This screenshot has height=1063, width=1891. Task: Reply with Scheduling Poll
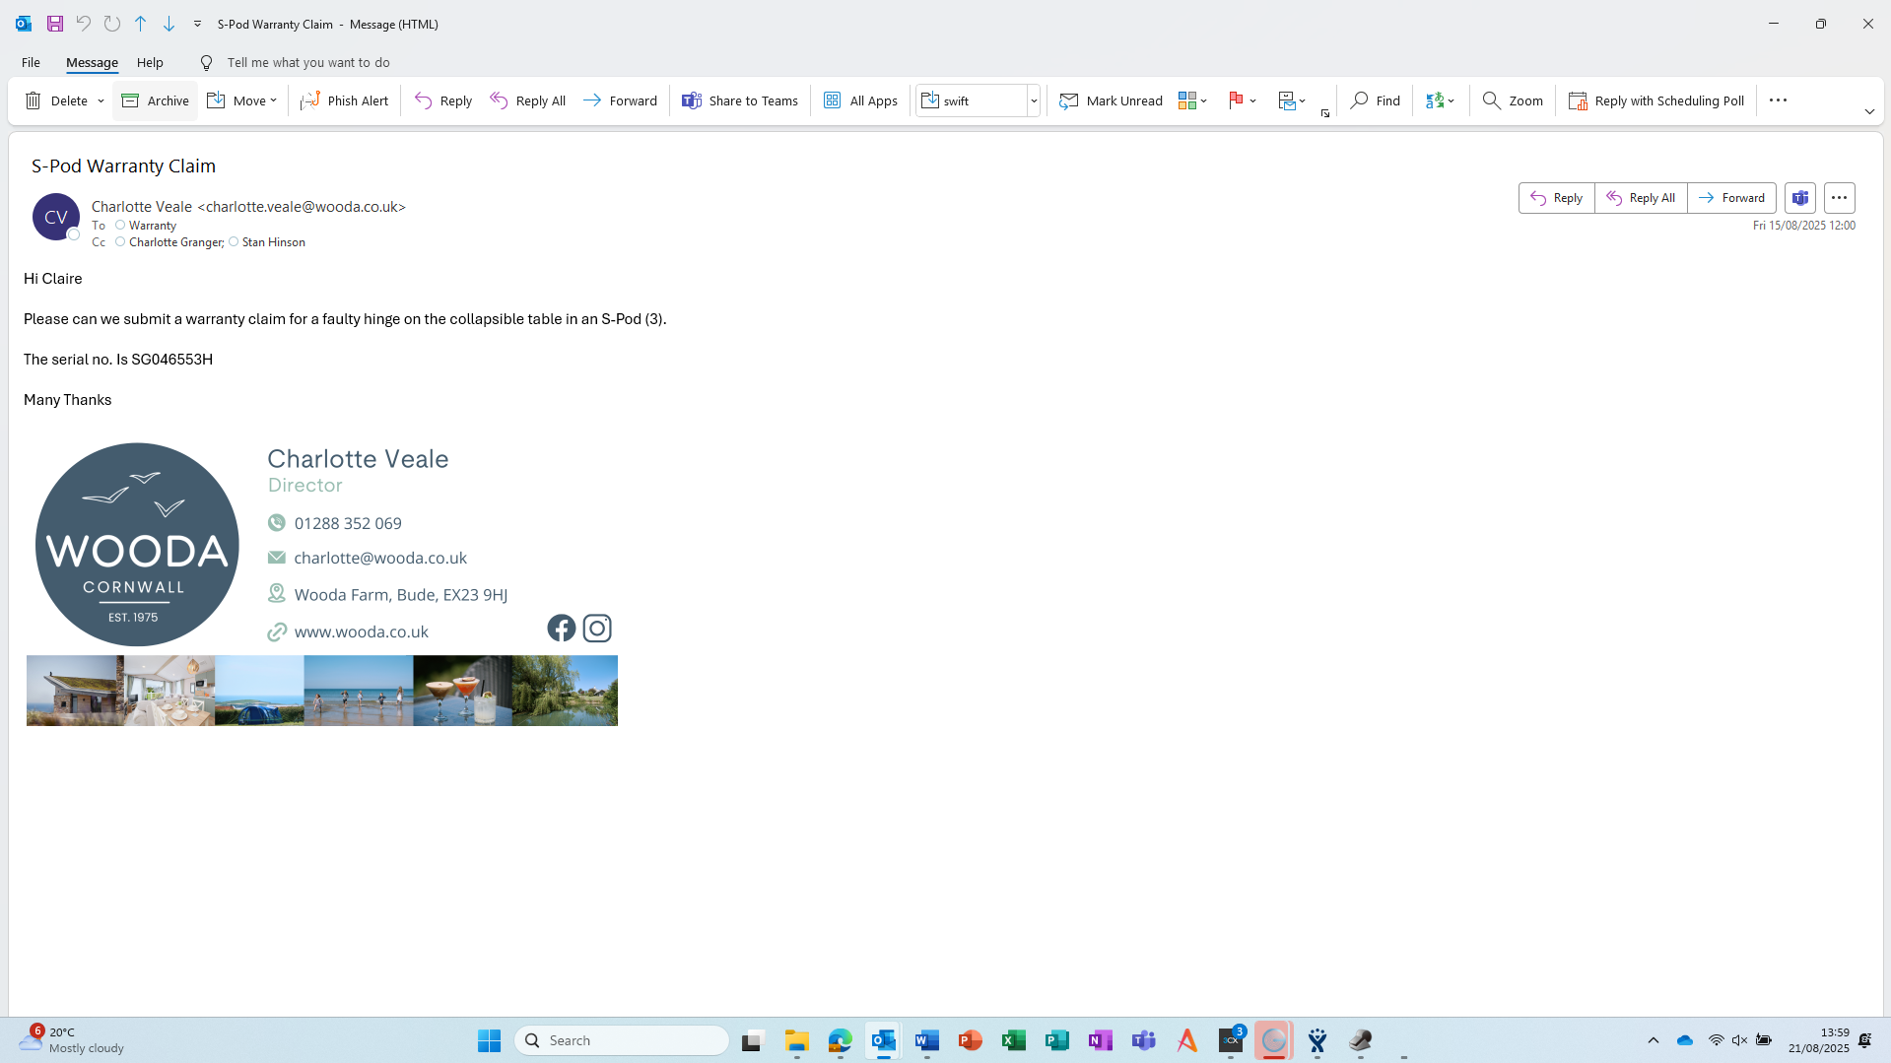pos(1656,100)
